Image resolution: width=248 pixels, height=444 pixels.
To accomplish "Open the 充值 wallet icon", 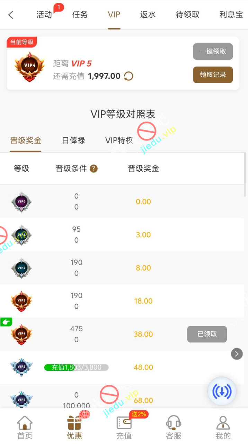I will click(x=124, y=422).
